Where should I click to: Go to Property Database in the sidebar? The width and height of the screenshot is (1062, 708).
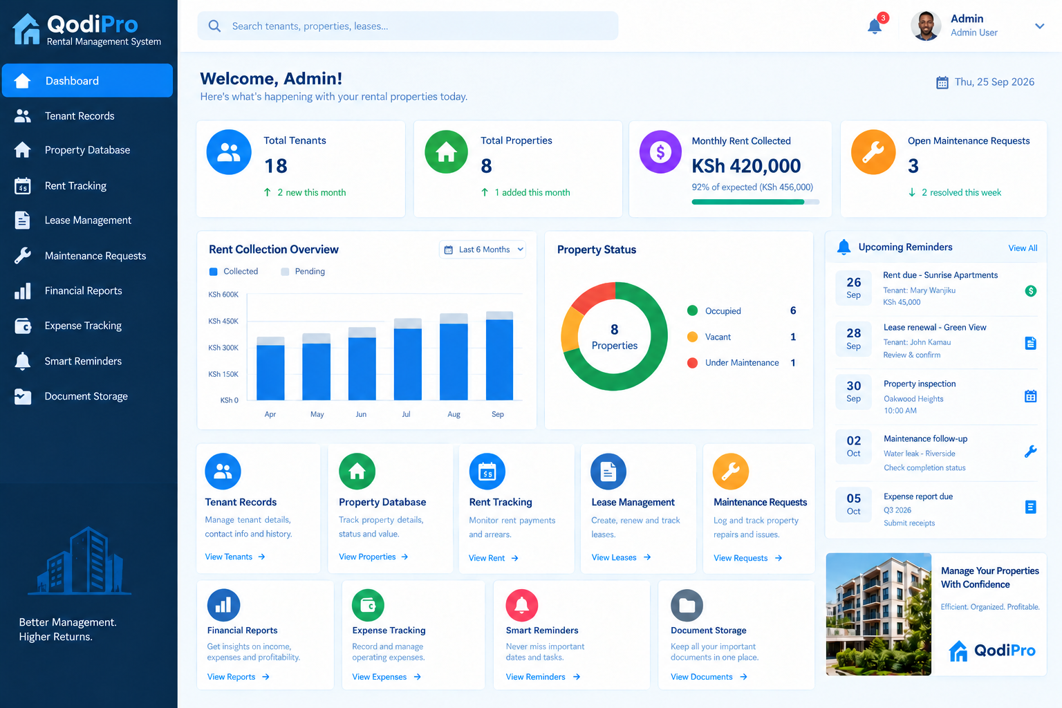pos(88,150)
